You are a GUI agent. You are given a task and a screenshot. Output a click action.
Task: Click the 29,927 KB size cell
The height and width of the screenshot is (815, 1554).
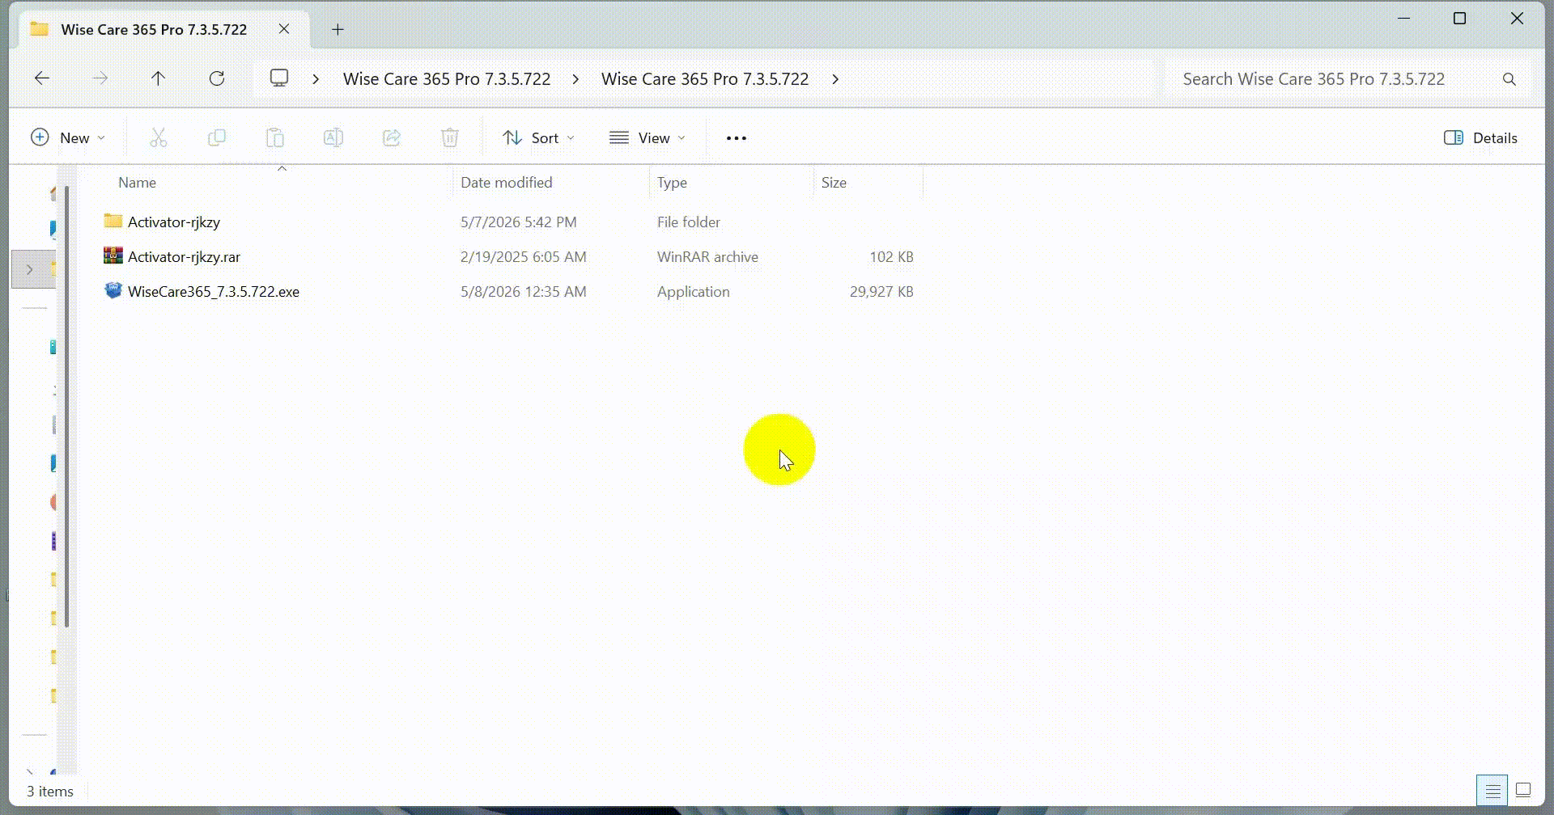pyautogui.click(x=881, y=291)
